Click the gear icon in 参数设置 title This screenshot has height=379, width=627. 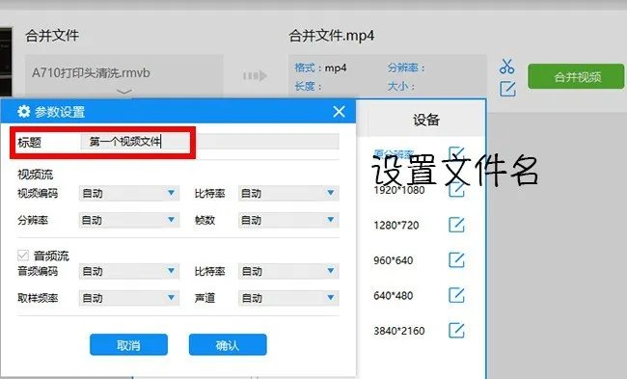(x=23, y=111)
